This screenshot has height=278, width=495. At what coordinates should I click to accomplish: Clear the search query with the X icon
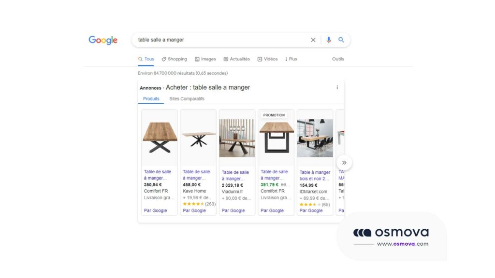point(313,40)
